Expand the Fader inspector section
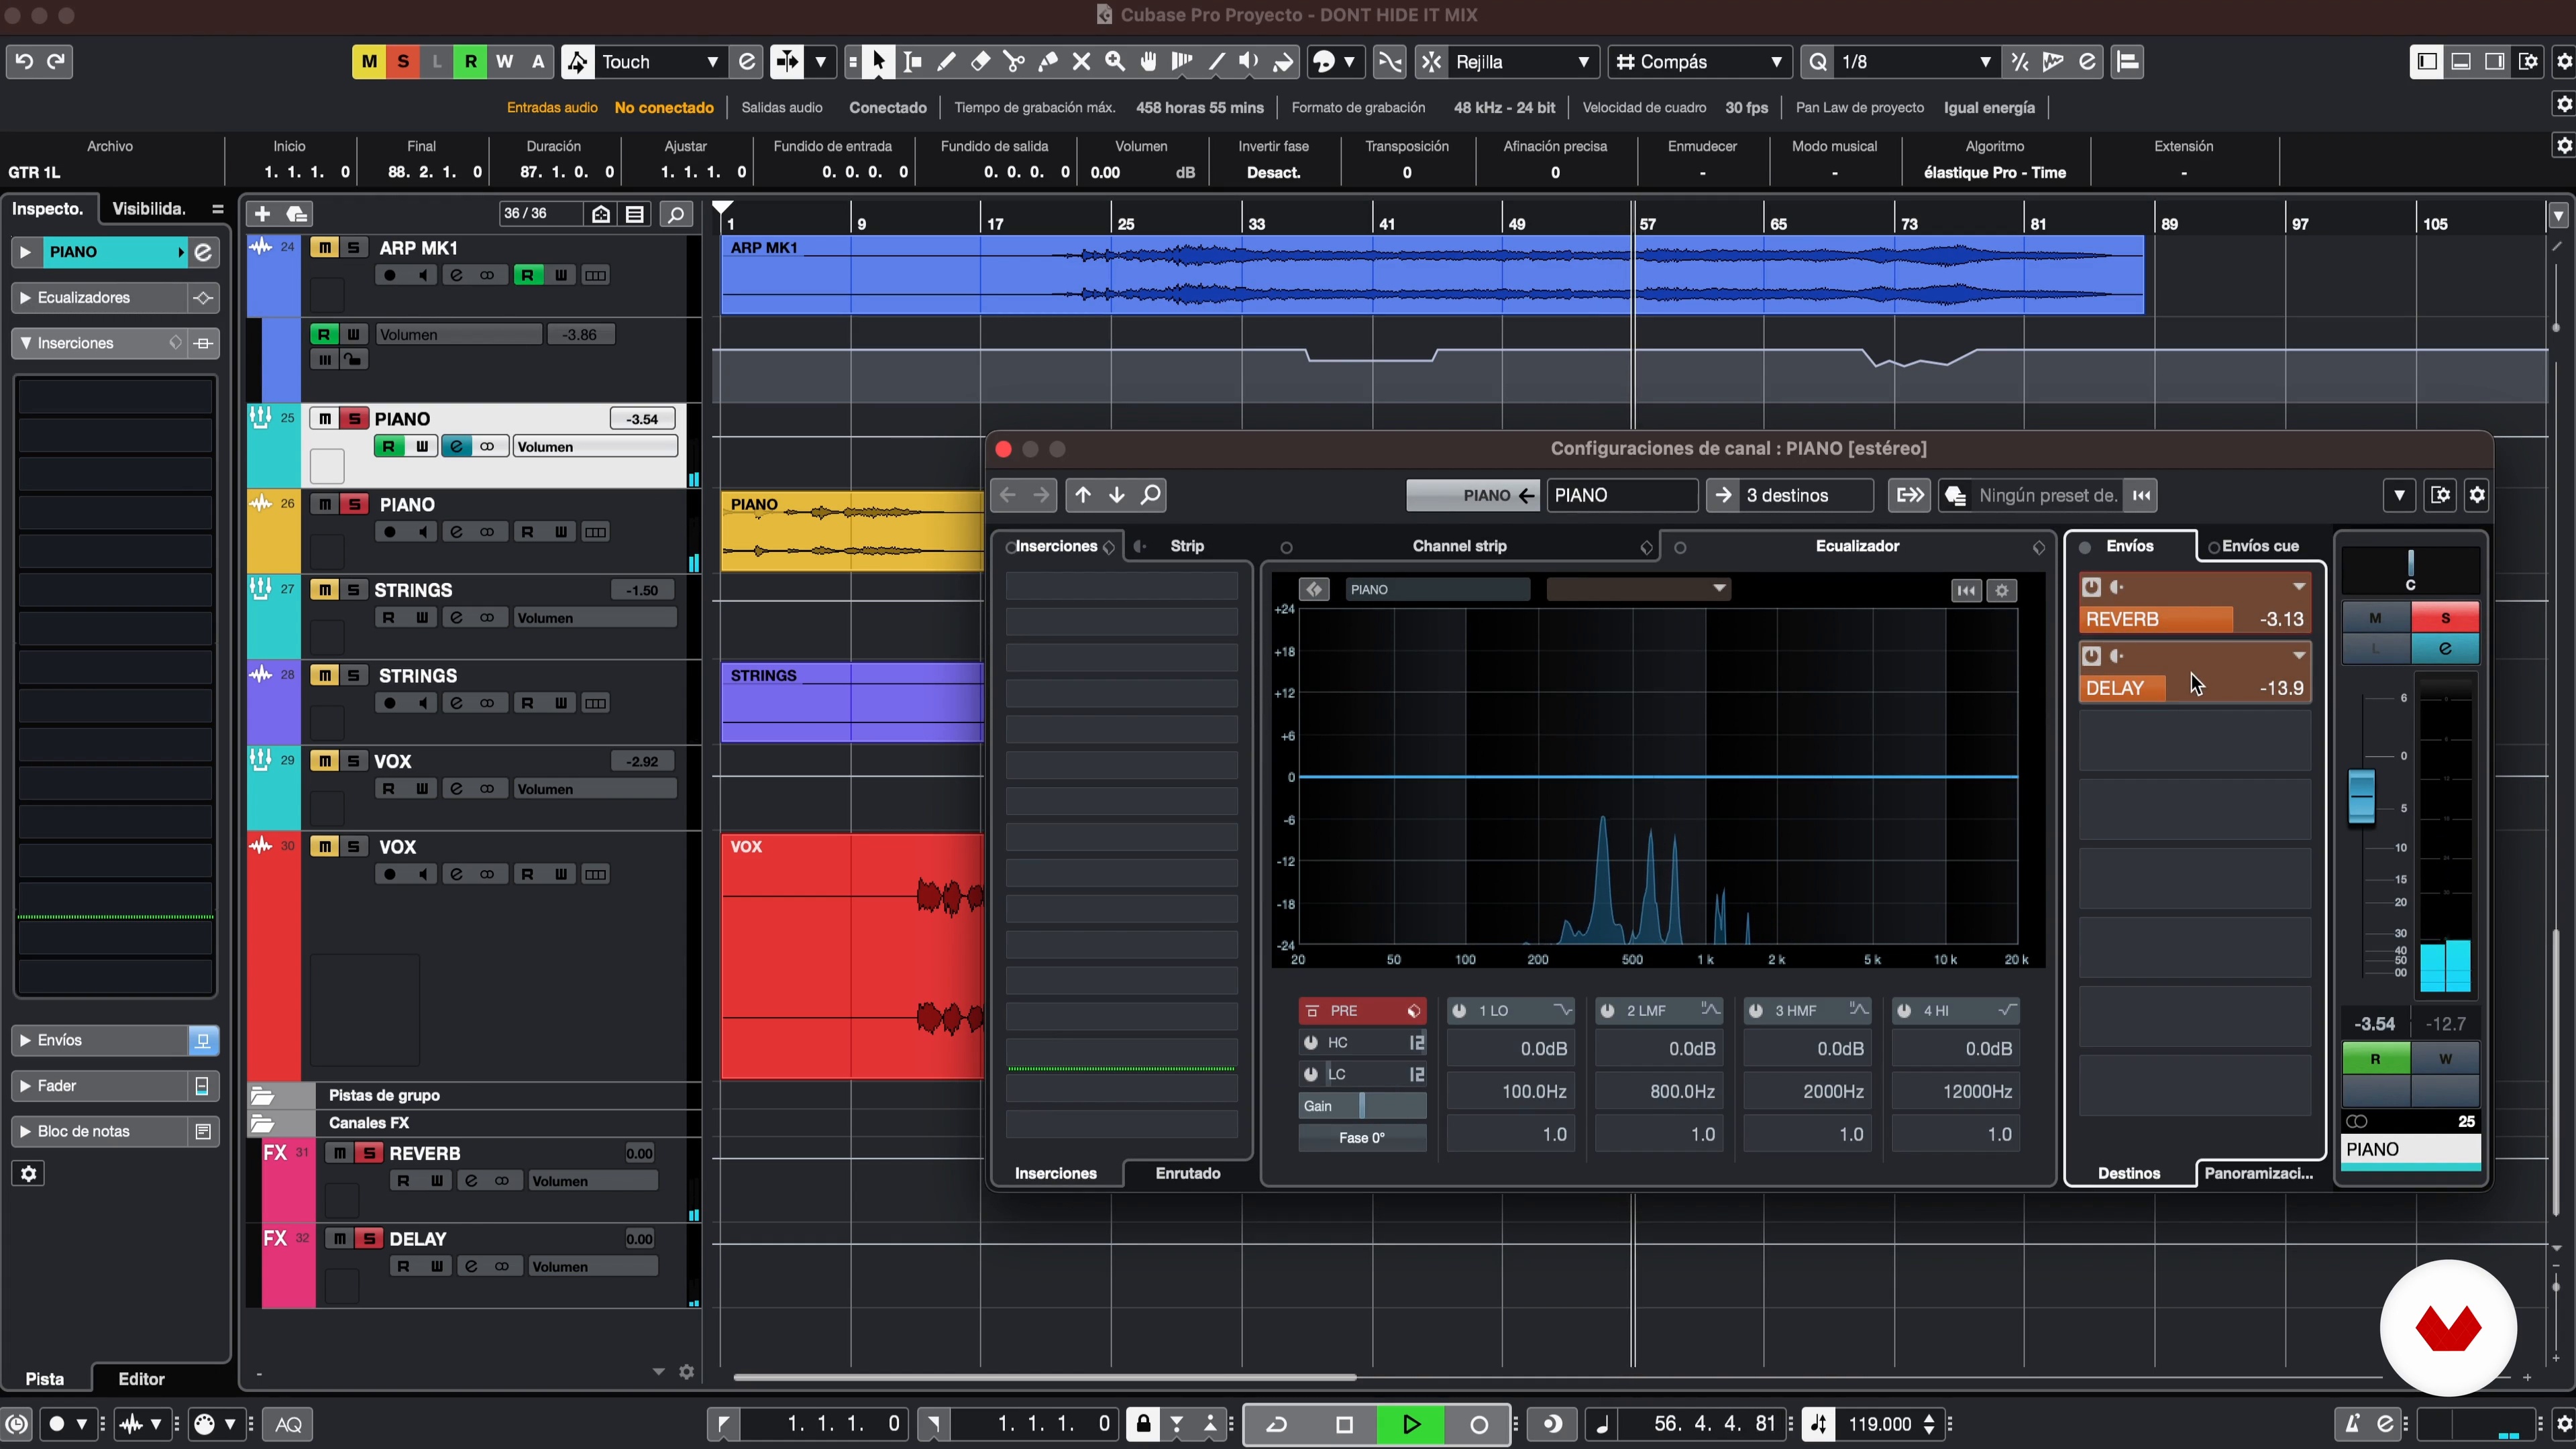Image resolution: width=2576 pixels, height=1449 pixels. coord(25,1086)
